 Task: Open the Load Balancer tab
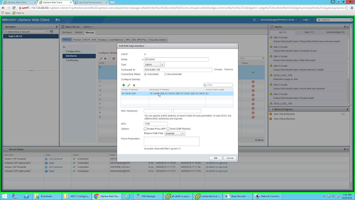(x=116, y=39)
